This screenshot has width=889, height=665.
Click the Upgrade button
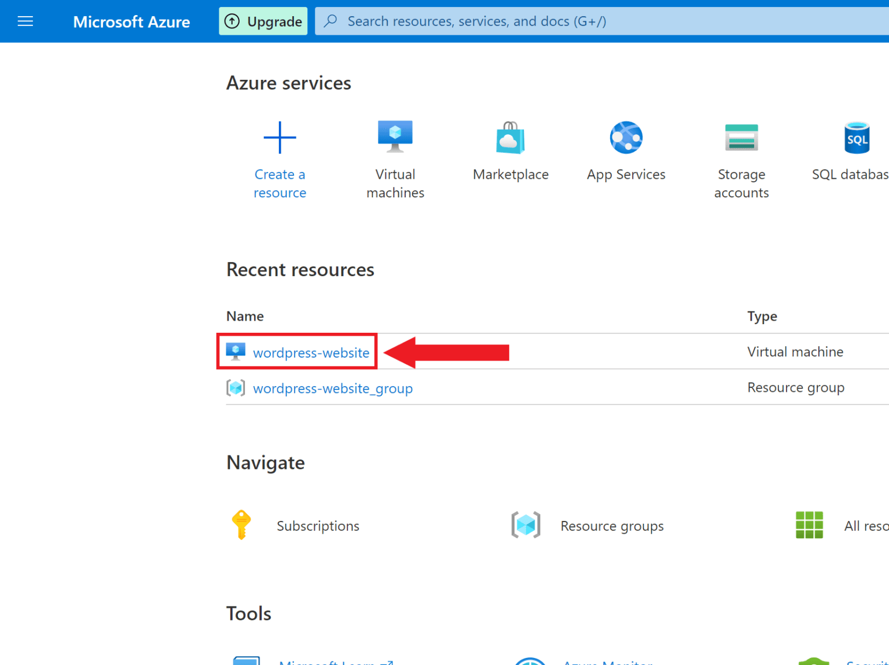tap(263, 21)
